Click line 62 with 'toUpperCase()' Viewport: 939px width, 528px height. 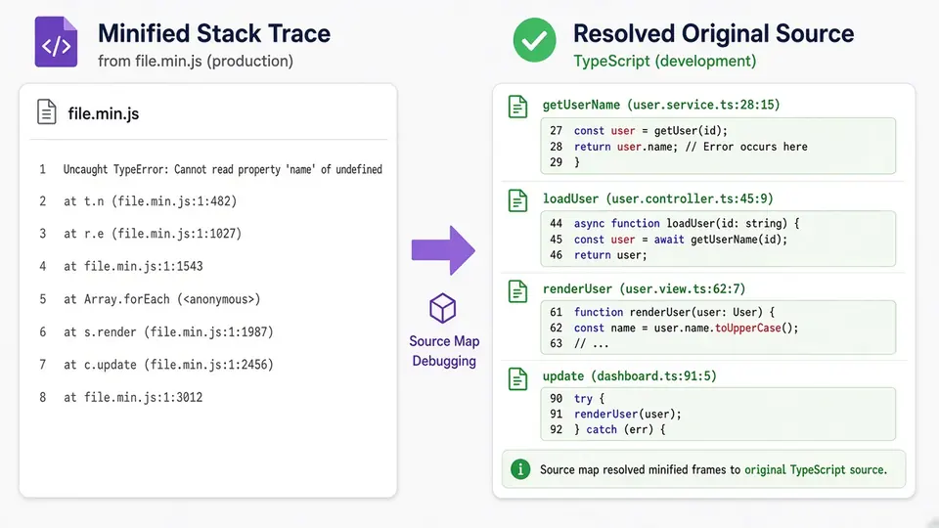coord(686,329)
